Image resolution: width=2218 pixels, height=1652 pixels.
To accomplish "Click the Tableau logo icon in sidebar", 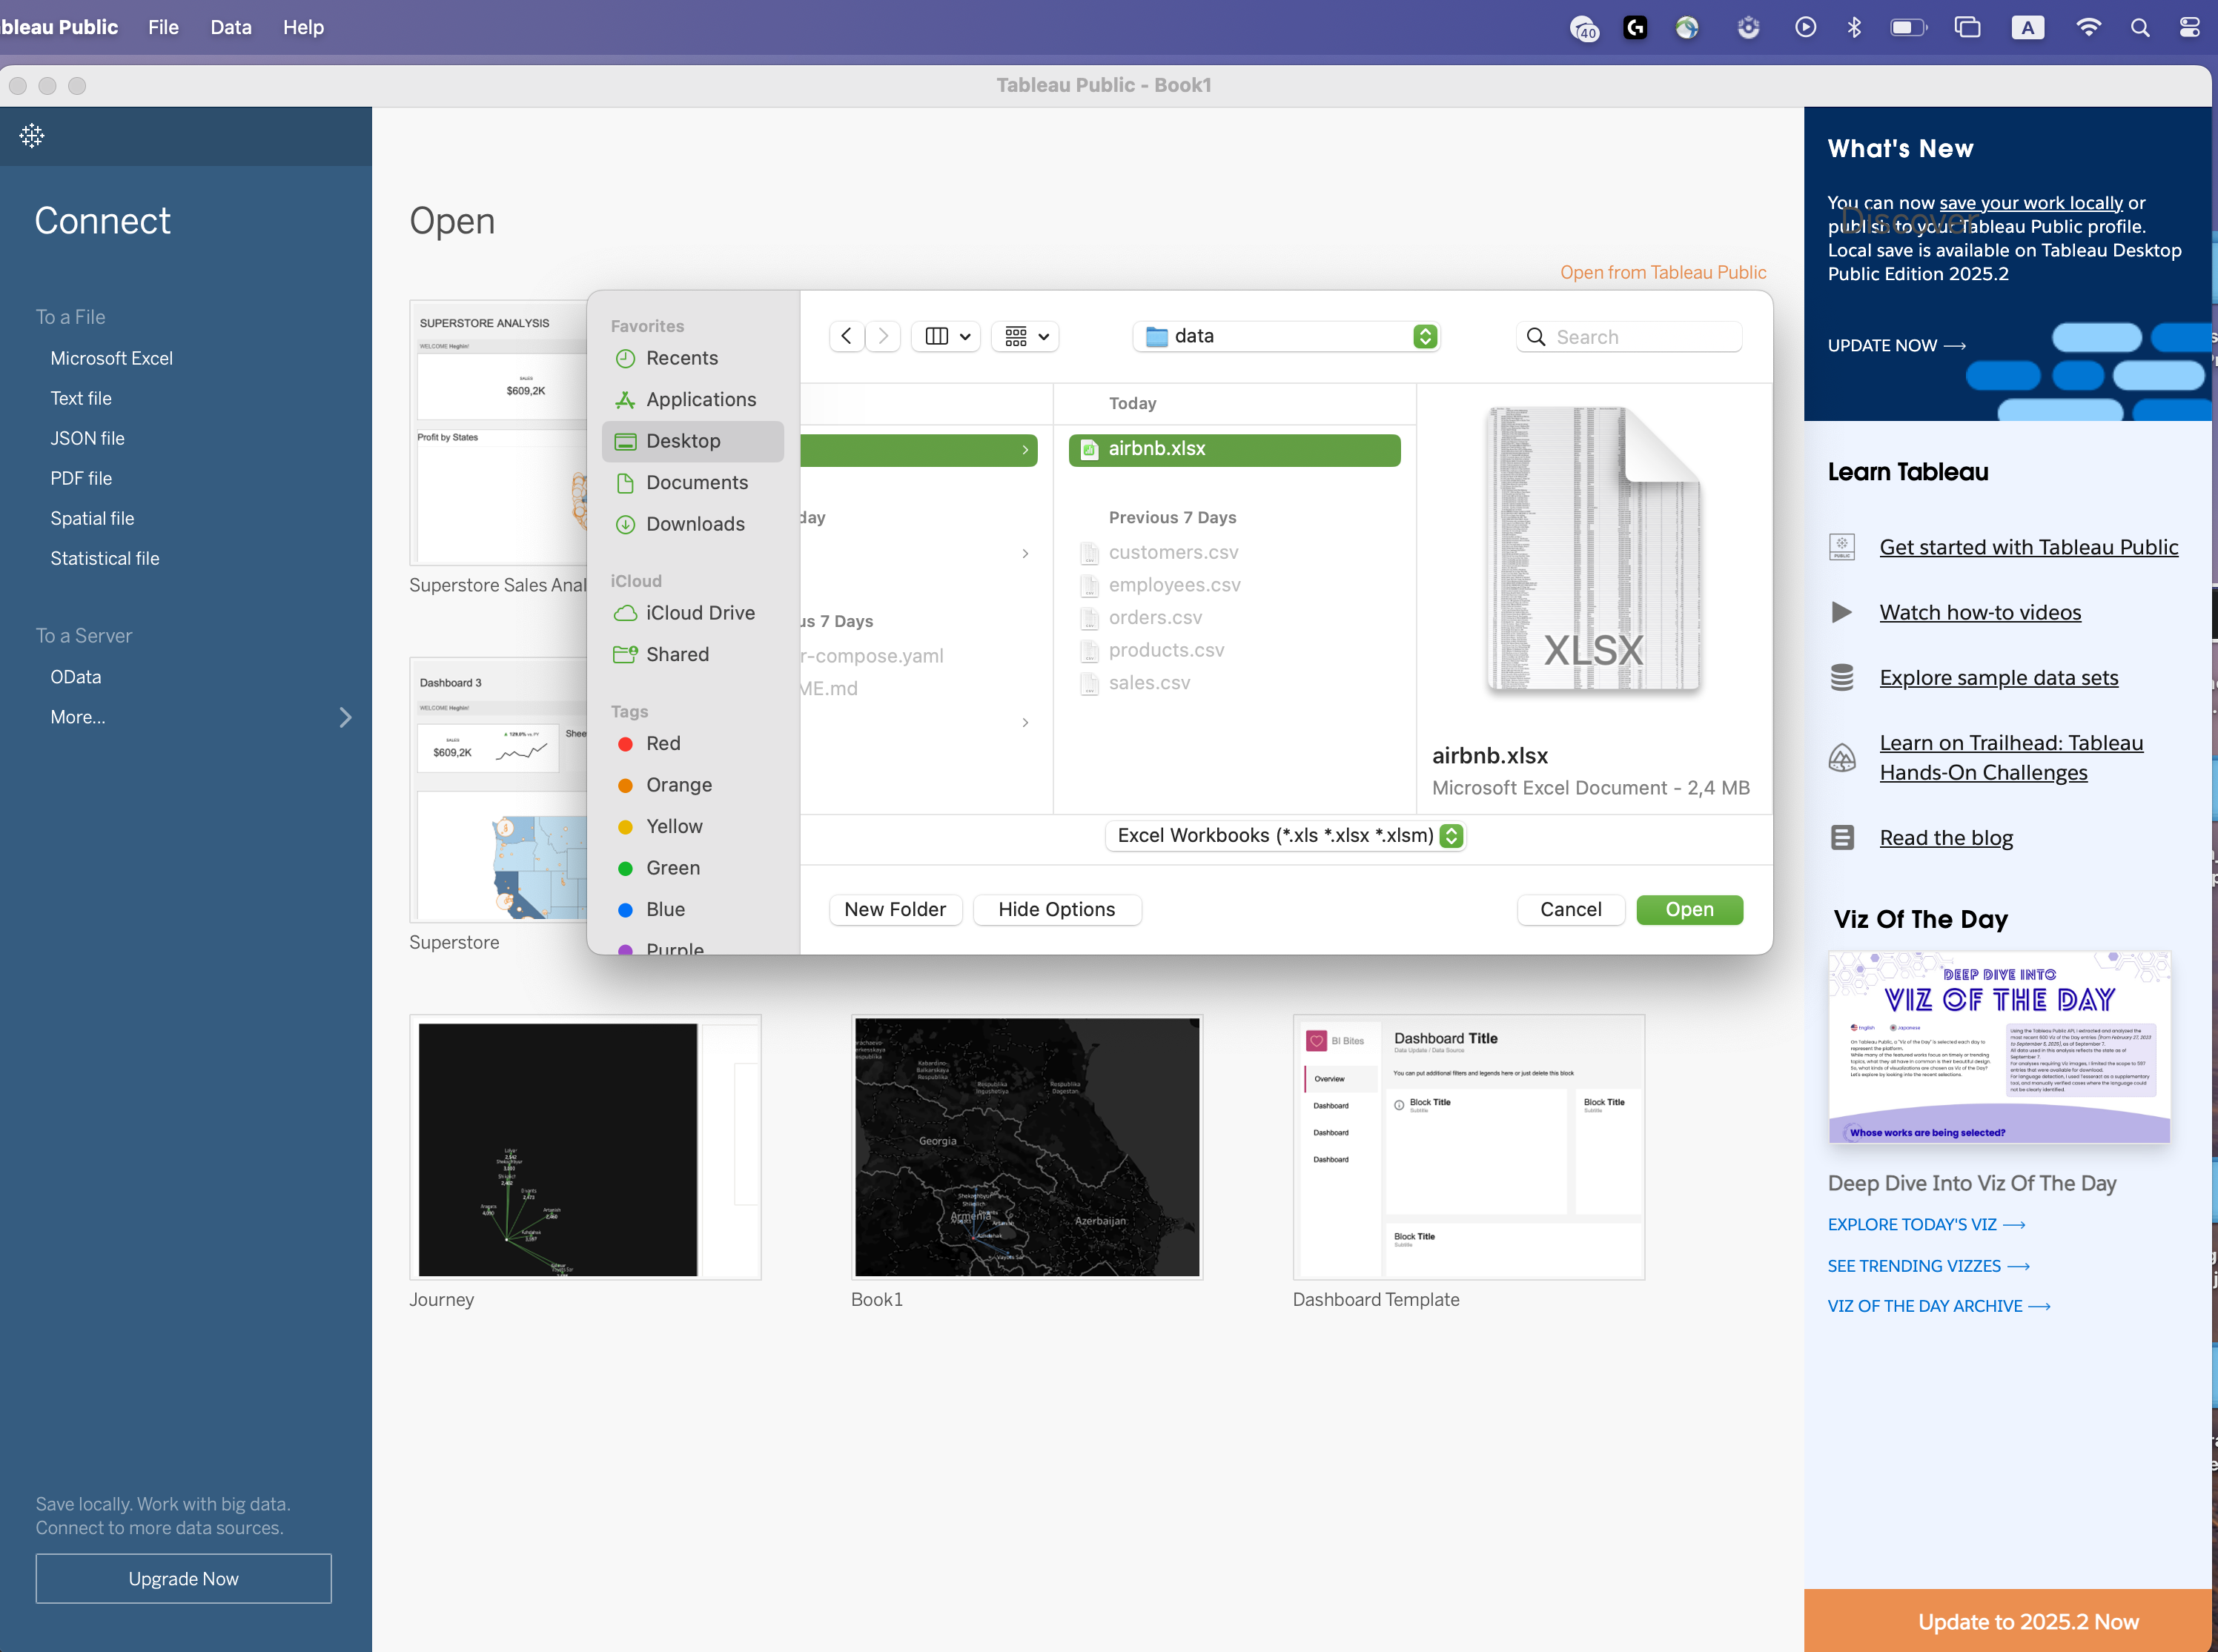I will pos(32,136).
